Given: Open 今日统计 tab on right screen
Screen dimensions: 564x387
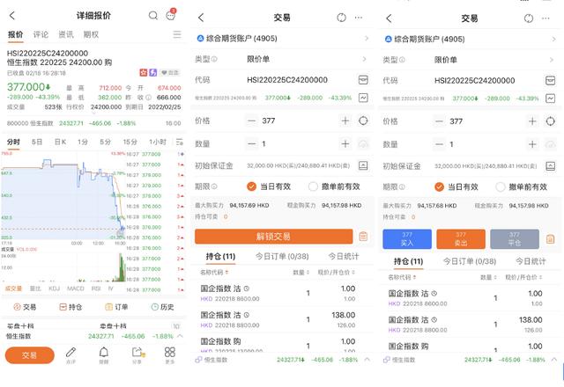Looking at the screenshot, I should click(x=531, y=261).
